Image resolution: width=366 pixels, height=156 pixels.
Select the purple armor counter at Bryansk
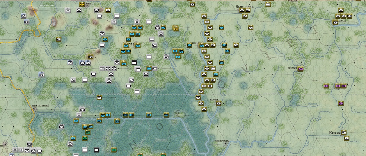click(300, 69)
